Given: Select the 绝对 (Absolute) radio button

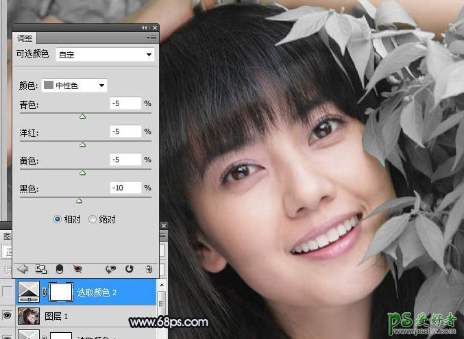Looking at the screenshot, I should (93, 220).
